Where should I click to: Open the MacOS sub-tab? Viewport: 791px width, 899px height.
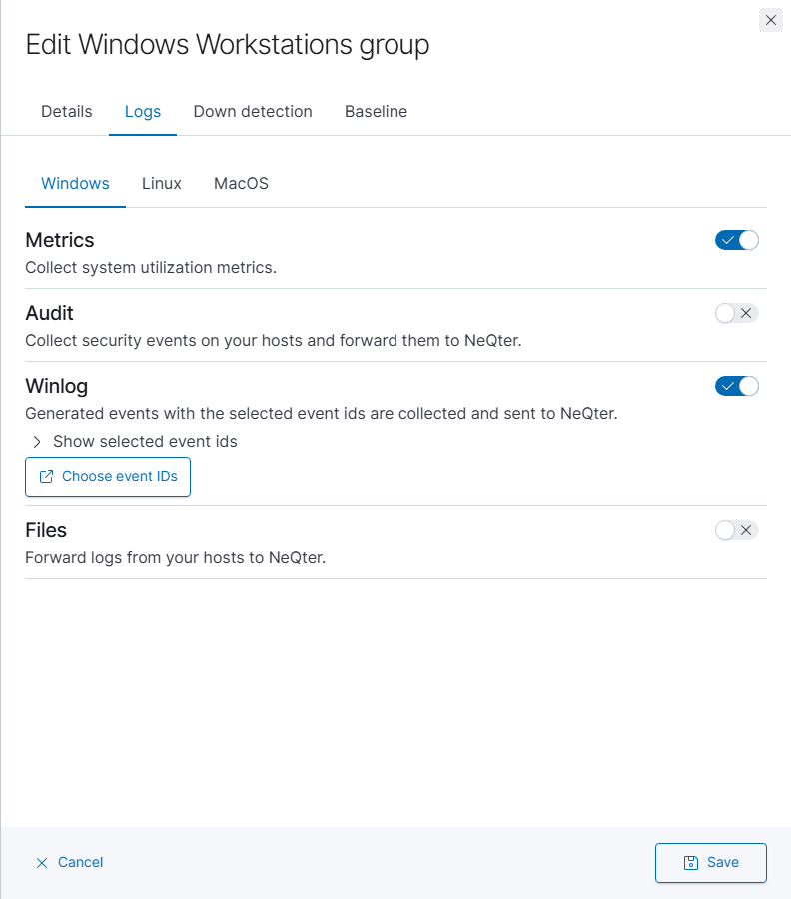click(x=242, y=184)
